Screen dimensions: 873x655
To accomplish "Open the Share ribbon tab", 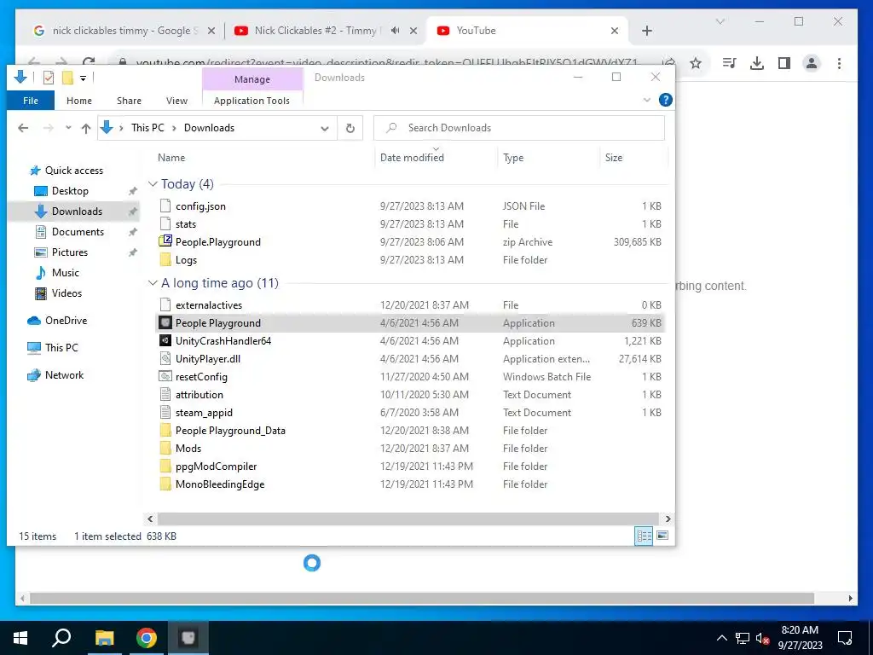I will coord(130,101).
